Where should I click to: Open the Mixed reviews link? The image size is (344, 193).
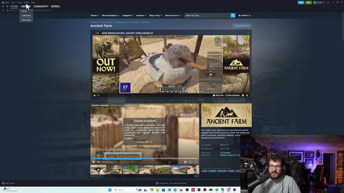(224, 145)
